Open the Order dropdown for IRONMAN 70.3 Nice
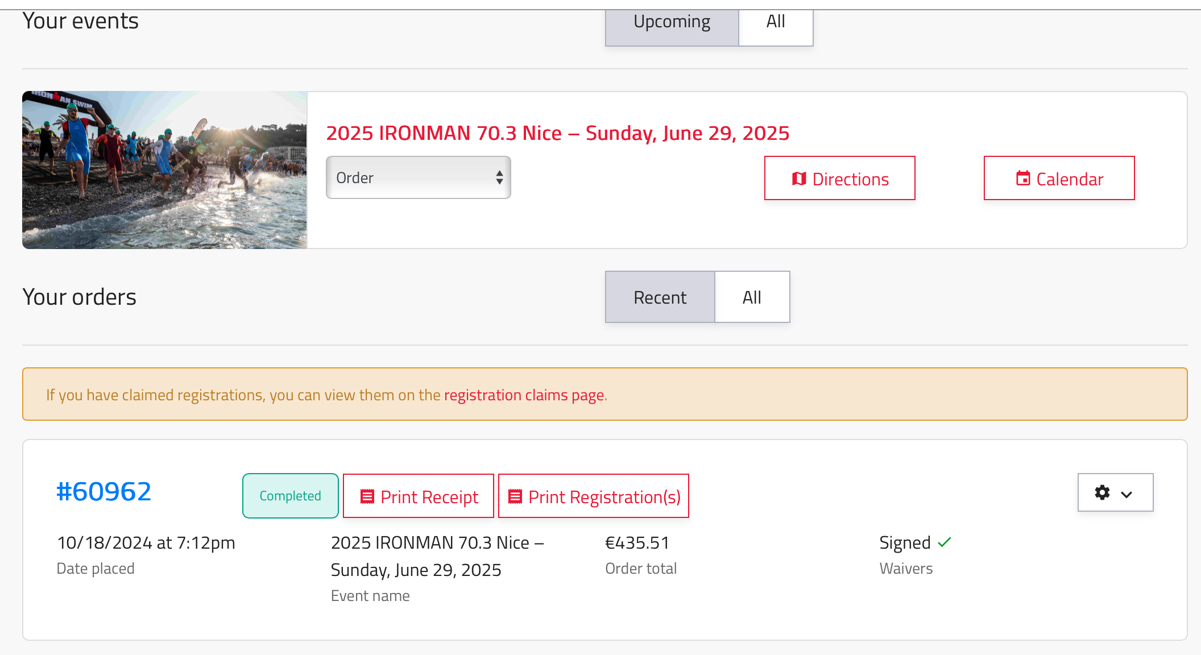This screenshot has width=1201, height=655. (x=419, y=177)
